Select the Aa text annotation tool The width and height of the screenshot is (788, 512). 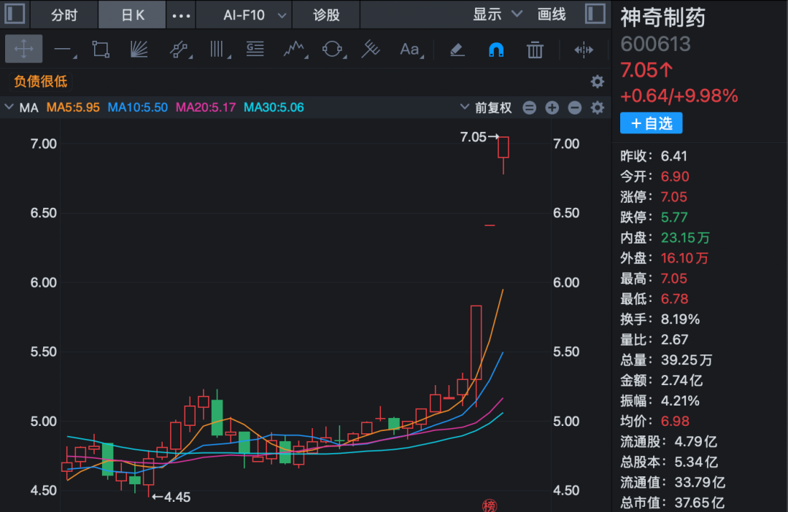pos(411,50)
